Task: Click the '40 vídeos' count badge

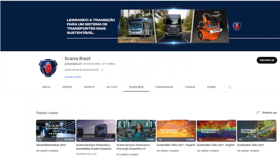Action: coord(69,139)
